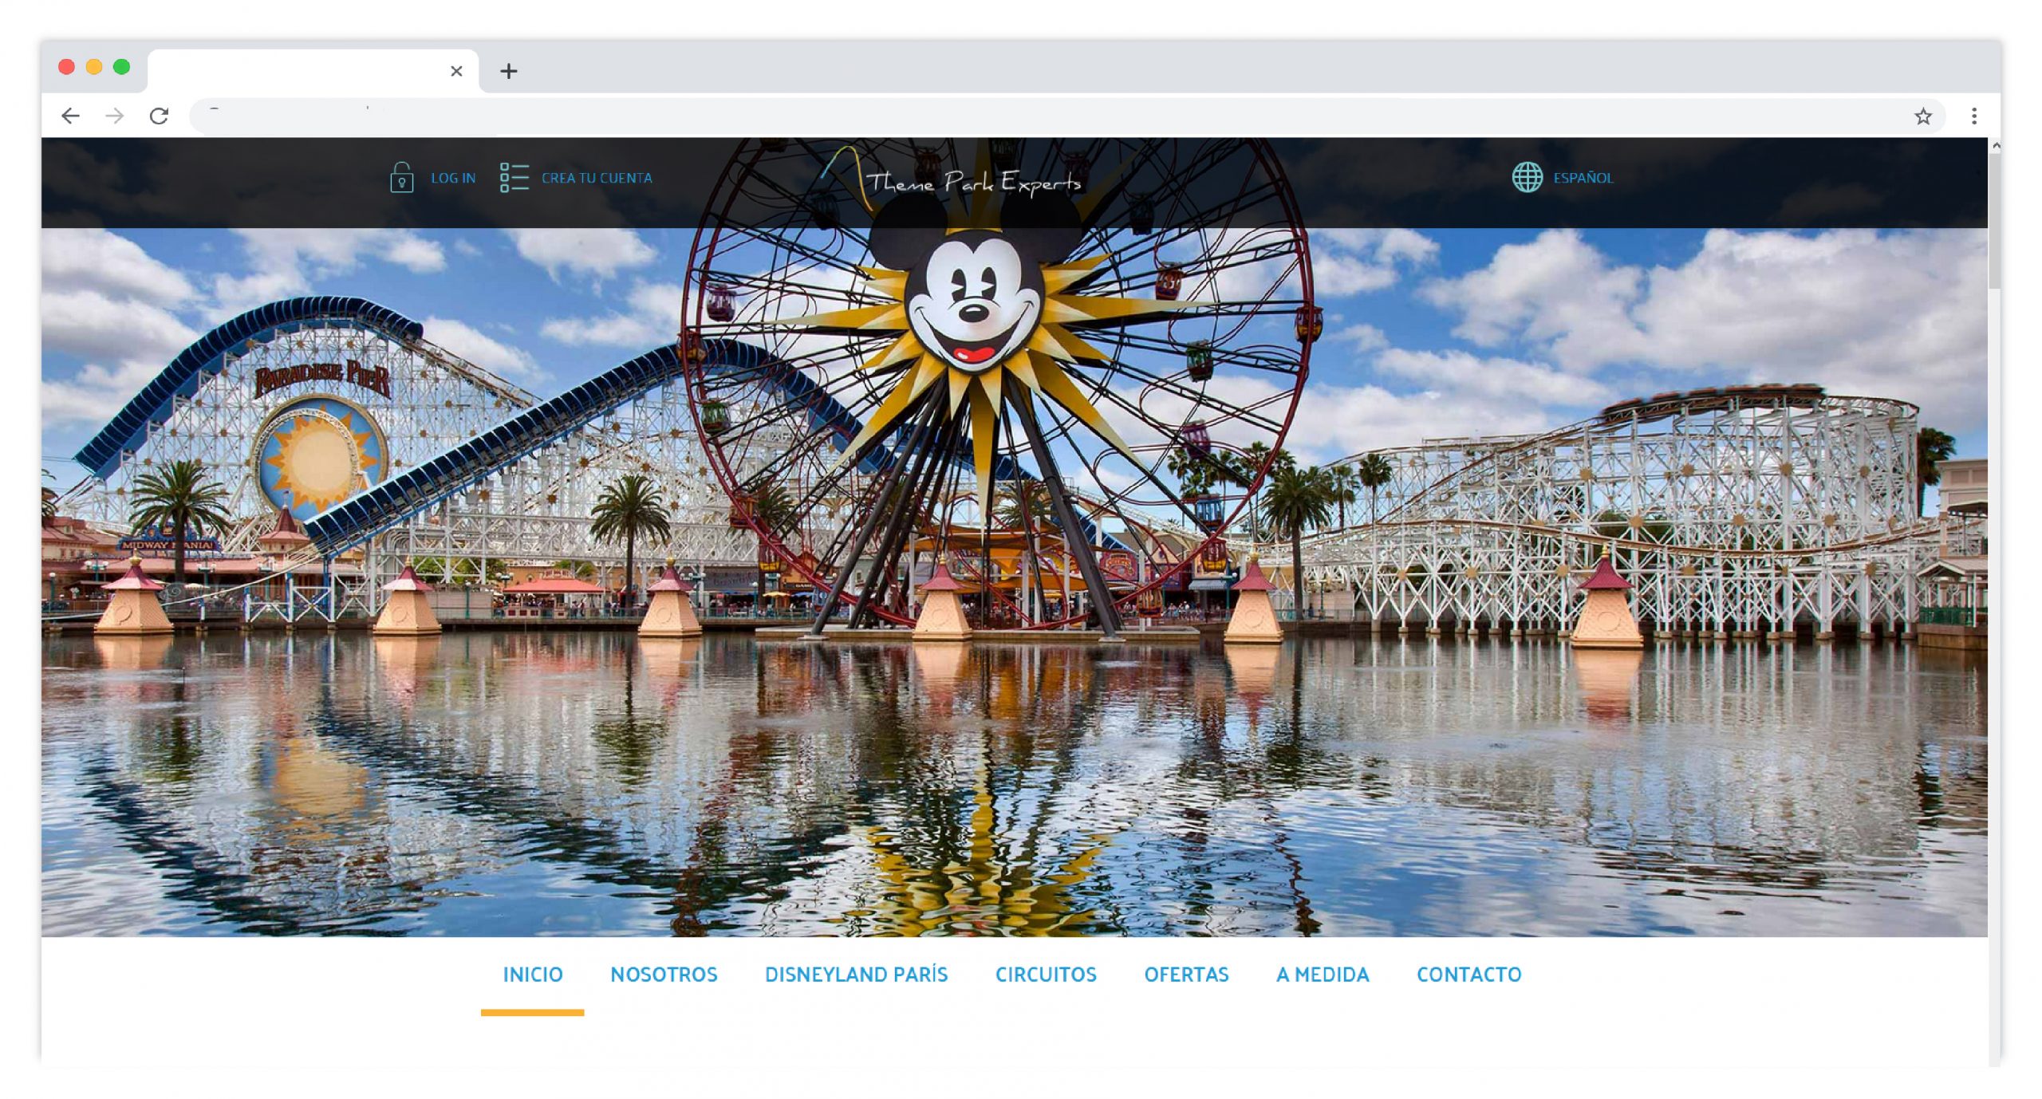This screenshot has height=1099, width=2042.
Task: Click the browser address bar
Action: (x=1037, y=116)
